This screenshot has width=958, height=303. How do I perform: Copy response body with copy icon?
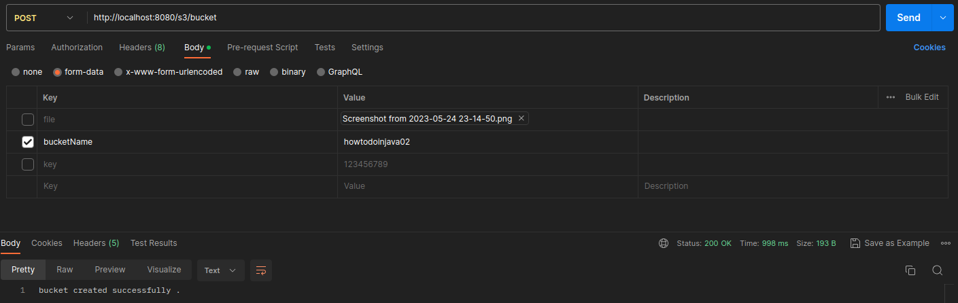(x=910, y=270)
